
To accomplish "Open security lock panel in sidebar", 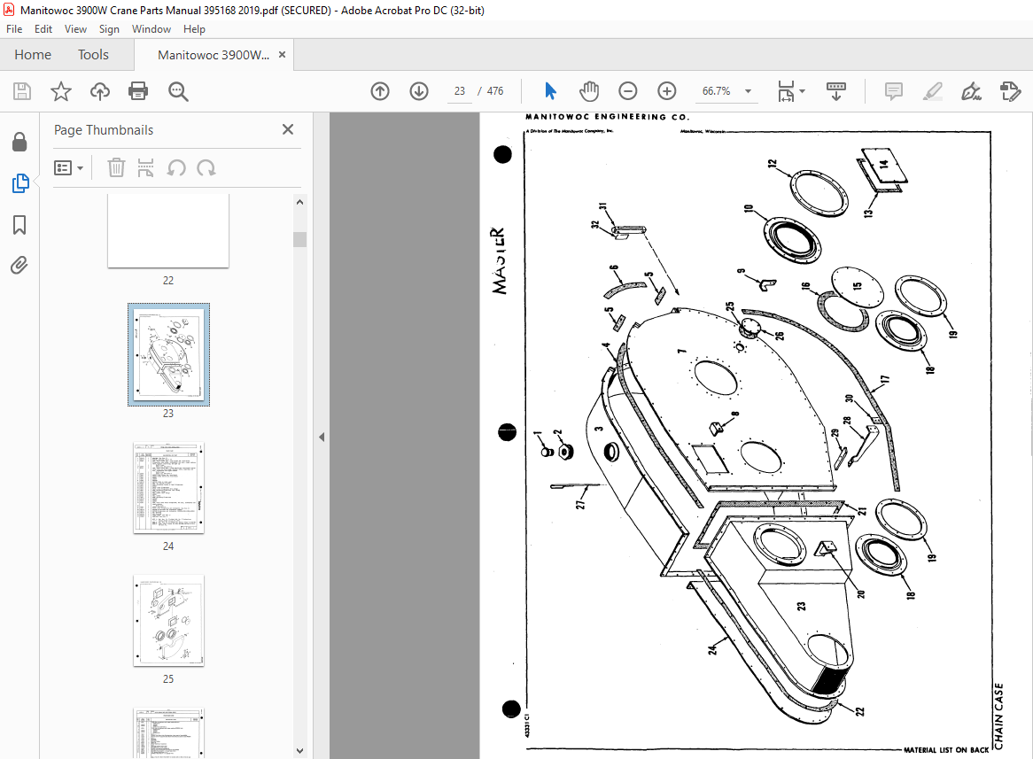I will pyautogui.click(x=19, y=142).
